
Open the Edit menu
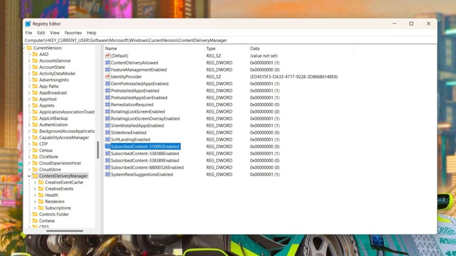(41, 33)
